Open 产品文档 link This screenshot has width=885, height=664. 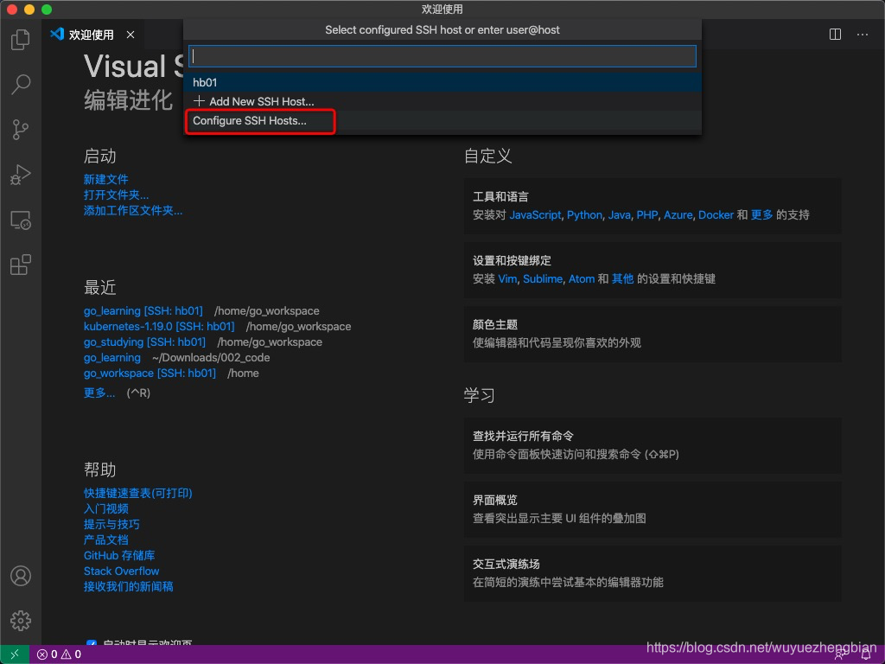pyautogui.click(x=106, y=539)
